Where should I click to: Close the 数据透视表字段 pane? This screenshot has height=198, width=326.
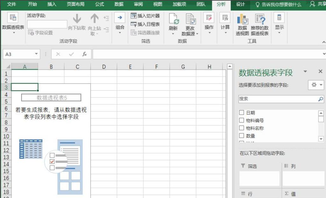(x=320, y=71)
